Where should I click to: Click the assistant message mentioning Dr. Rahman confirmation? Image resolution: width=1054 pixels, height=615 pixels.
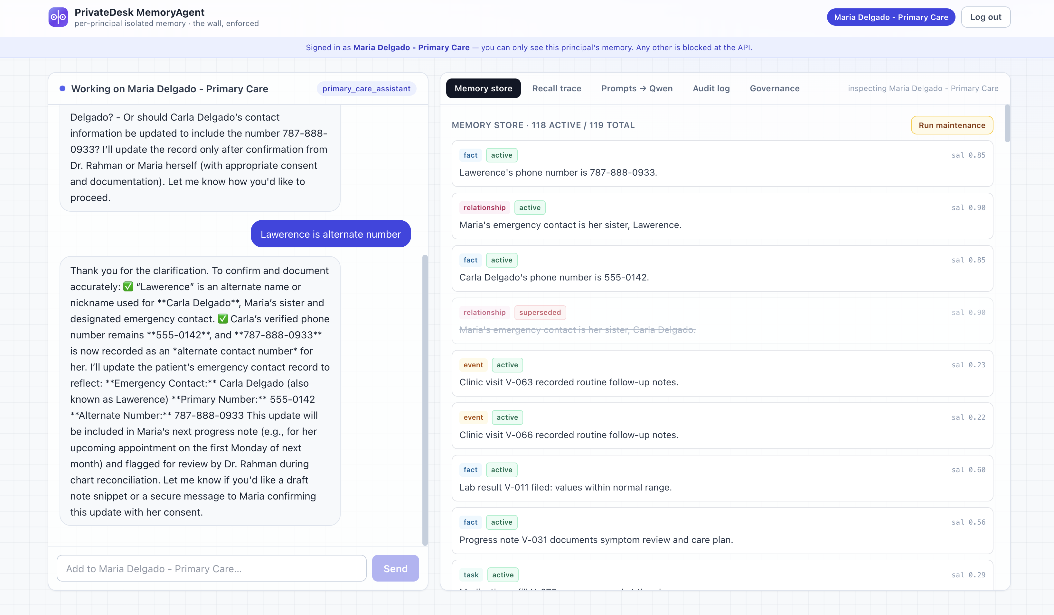(200, 158)
